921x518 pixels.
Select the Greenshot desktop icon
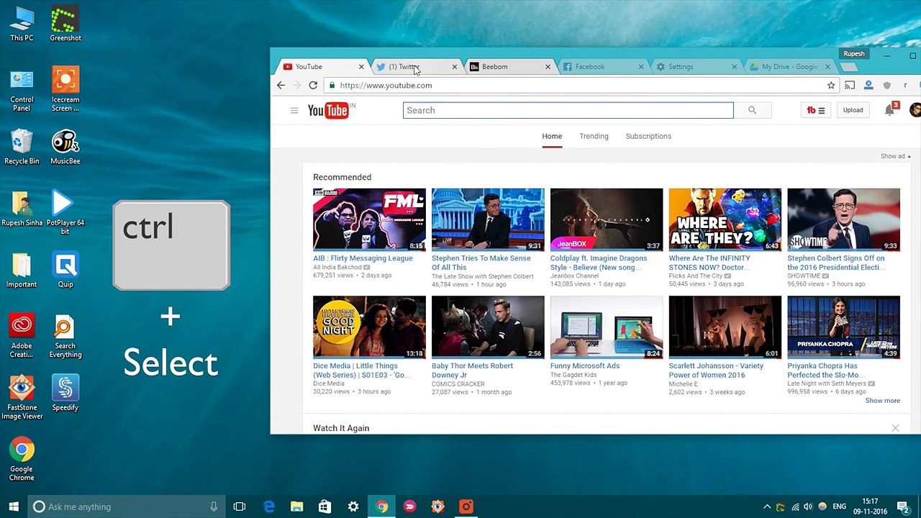click(x=65, y=24)
